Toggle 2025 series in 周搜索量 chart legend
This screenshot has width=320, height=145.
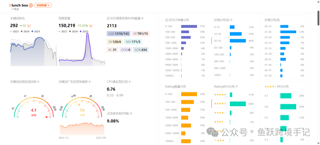click(84, 31)
